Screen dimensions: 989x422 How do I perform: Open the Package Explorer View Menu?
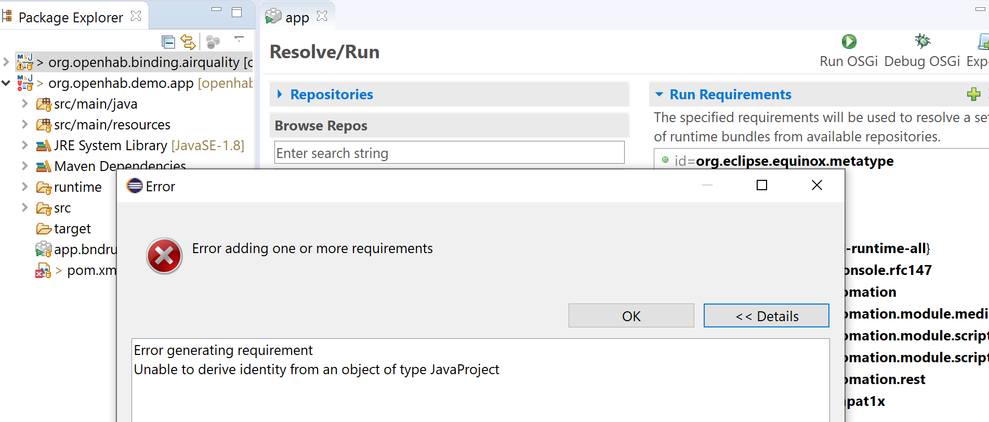[239, 39]
